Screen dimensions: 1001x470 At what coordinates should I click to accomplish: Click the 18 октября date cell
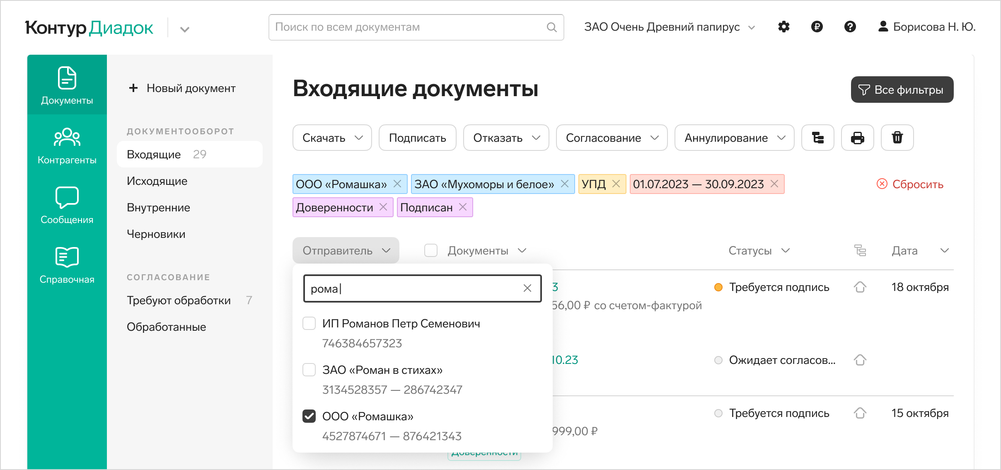(x=920, y=287)
